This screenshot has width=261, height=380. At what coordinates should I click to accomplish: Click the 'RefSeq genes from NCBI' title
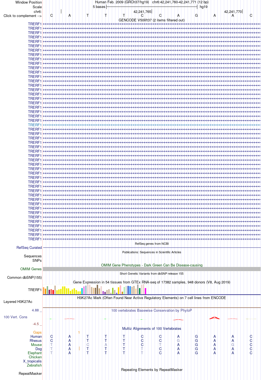[152, 244]
